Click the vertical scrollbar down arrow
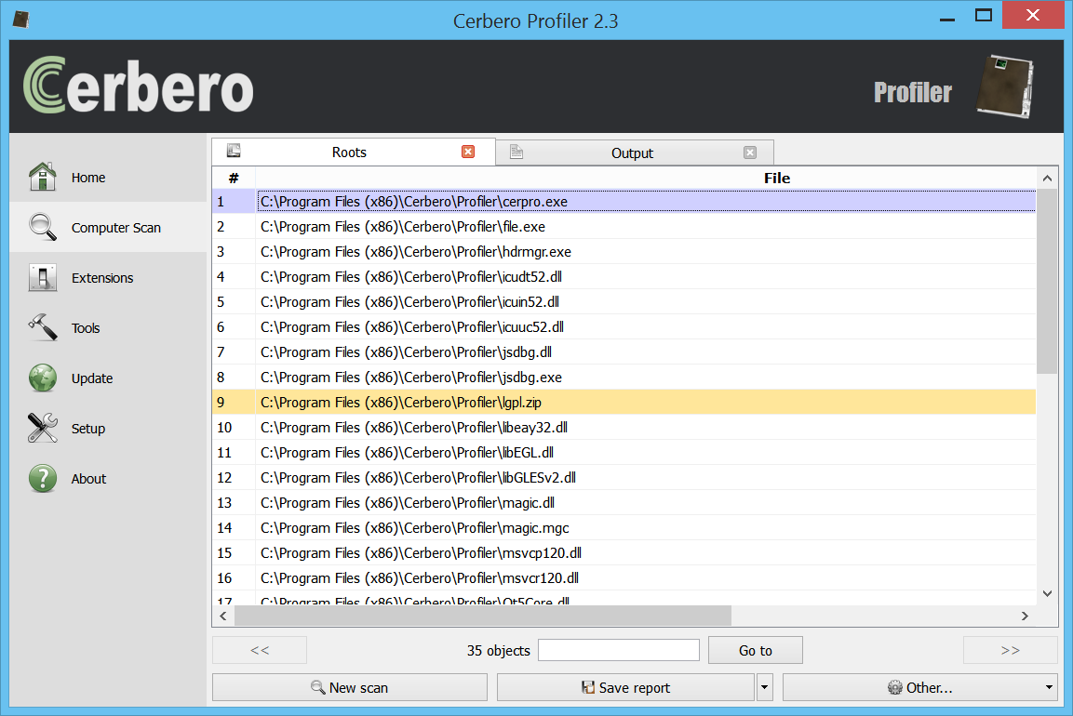 coord(1047,593)
